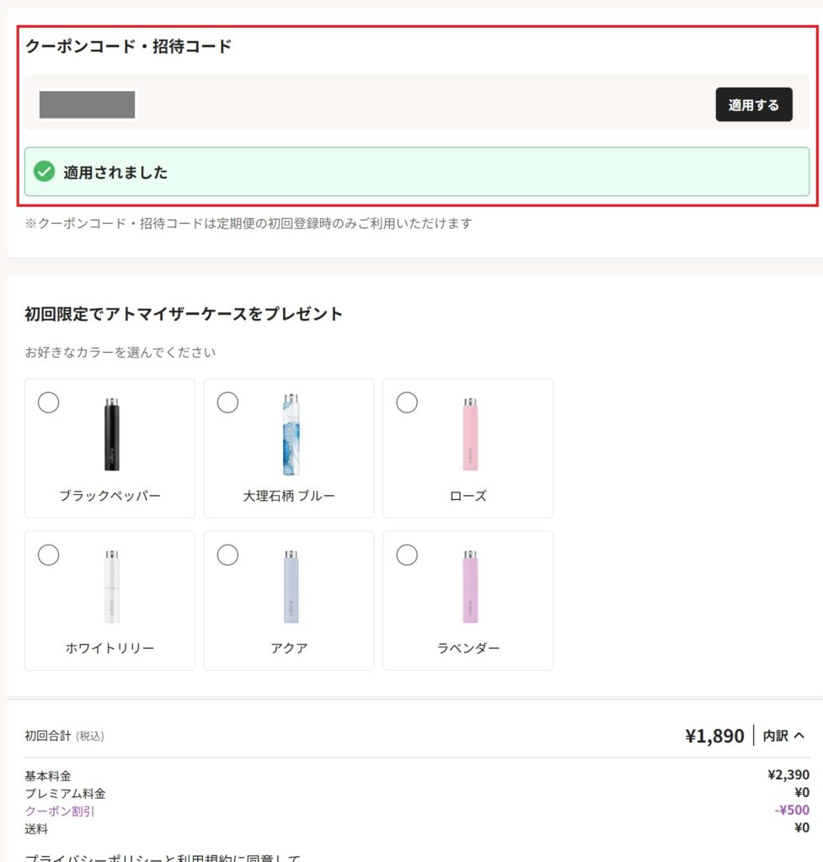Collapse the 内訳 price breakdown

point(784,736)
